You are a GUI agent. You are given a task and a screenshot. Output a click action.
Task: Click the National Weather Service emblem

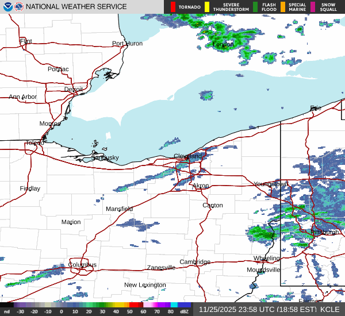[20, 7]
